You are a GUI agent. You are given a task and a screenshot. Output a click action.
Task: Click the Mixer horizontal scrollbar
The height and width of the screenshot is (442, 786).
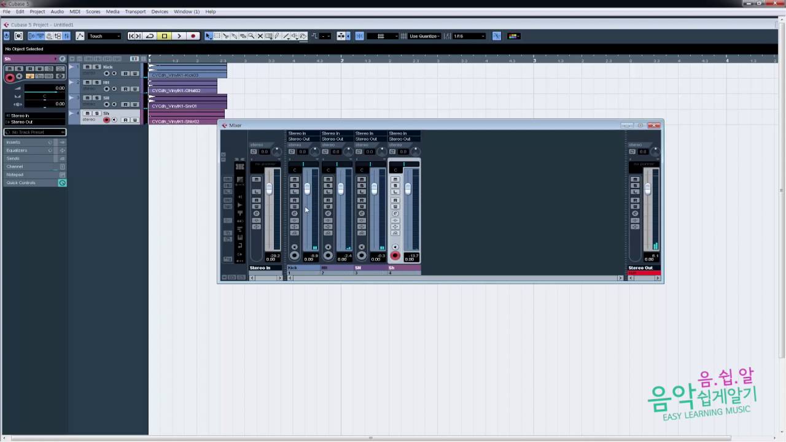[455, 278]
